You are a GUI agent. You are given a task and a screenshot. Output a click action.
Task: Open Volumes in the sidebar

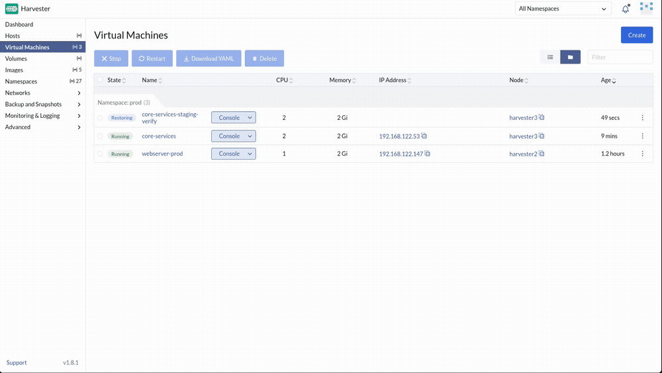click(42, 58)
